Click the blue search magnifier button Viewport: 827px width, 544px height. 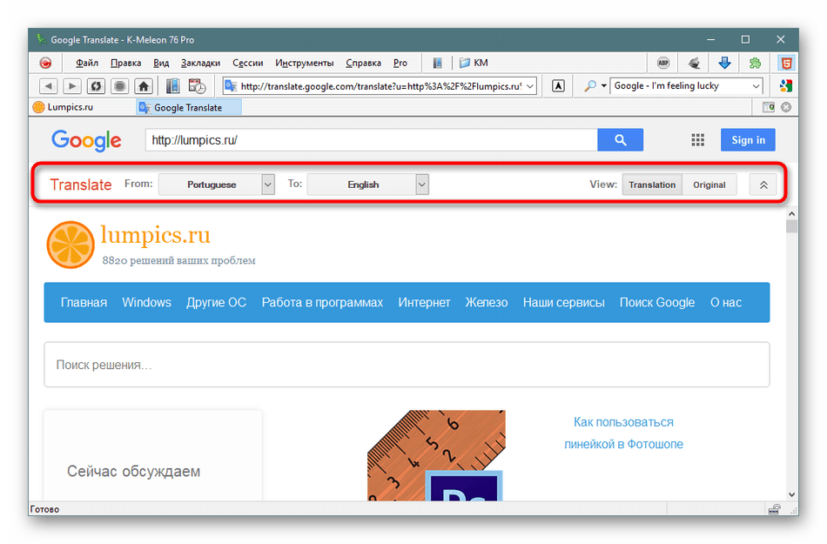pos(620,139)
